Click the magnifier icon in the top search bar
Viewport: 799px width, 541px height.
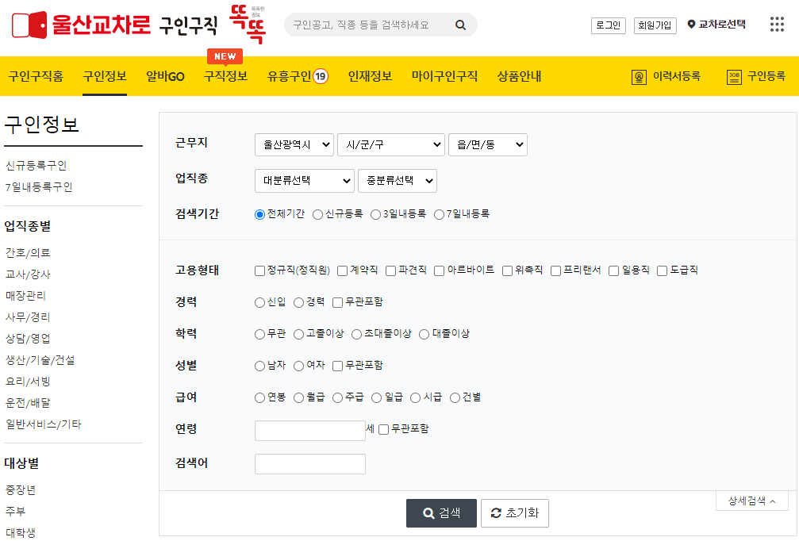click(x=460, y=25)
